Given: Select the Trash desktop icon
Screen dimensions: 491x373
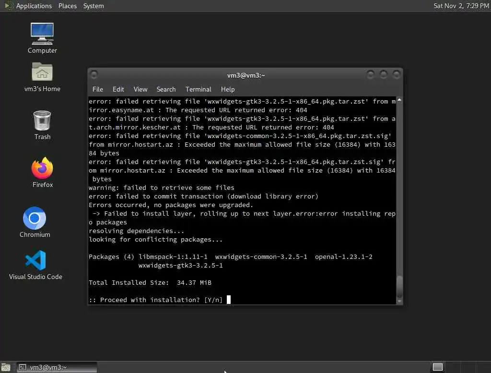Looking at the screenshot, I should point(42,125).
